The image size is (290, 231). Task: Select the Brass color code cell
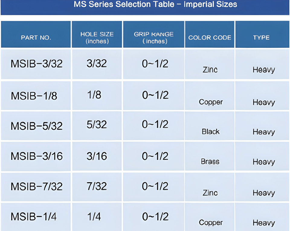pos(210,161)
